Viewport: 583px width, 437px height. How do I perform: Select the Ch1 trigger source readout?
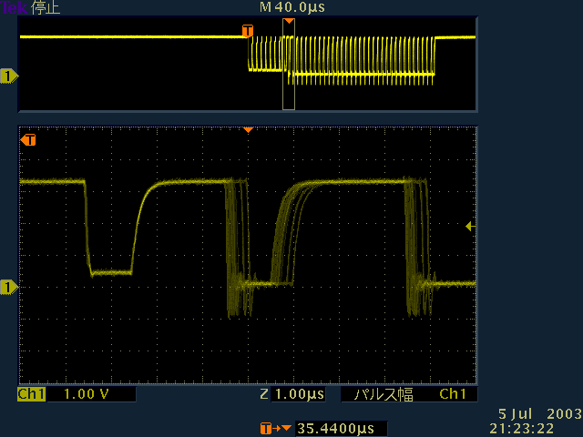tap(453, 394)
